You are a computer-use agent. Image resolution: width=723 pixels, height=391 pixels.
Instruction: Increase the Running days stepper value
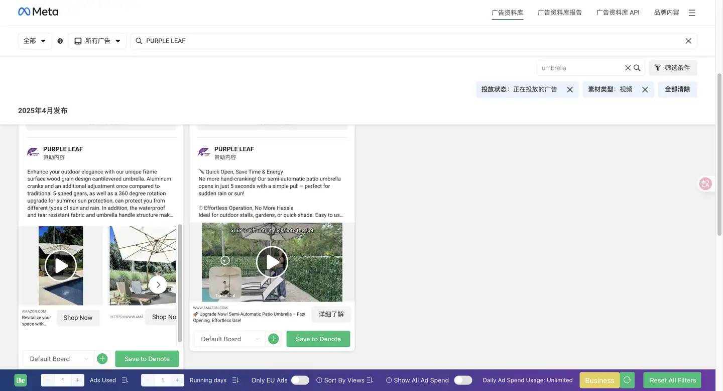177,380
